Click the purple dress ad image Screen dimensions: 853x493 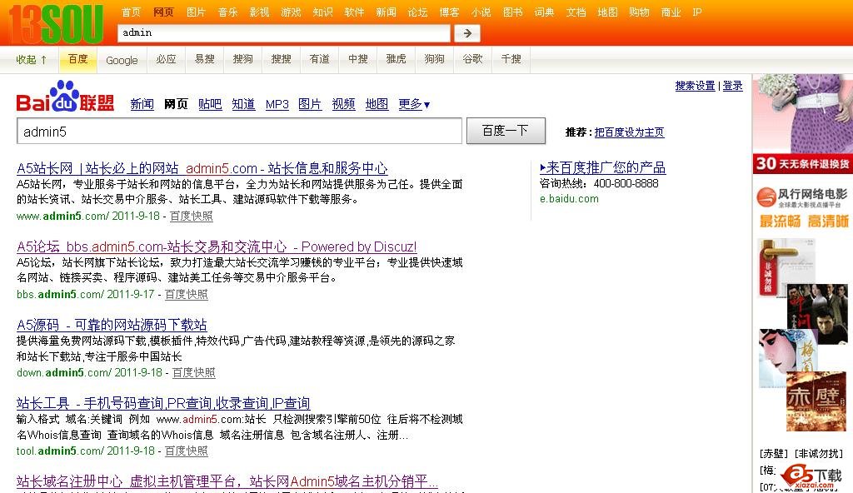802,113
